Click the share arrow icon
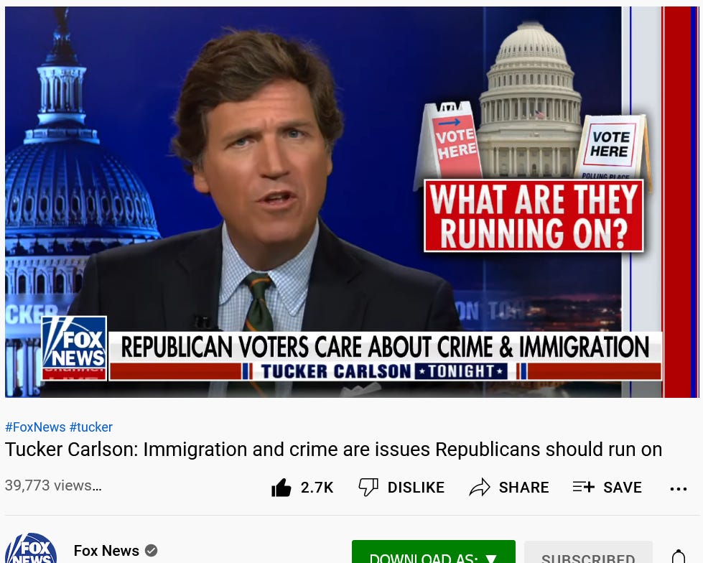The width and height of the screenshot is (703, 563). [480, 488]
